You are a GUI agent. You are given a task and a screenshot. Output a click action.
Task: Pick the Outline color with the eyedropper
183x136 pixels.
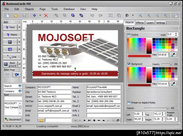(173, 54)
